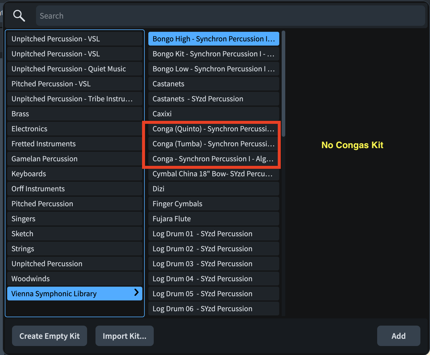The width and height of the screenshot is (430, 355).
Task: Click the Import Kit... button
Action: (x=125, y=336)
